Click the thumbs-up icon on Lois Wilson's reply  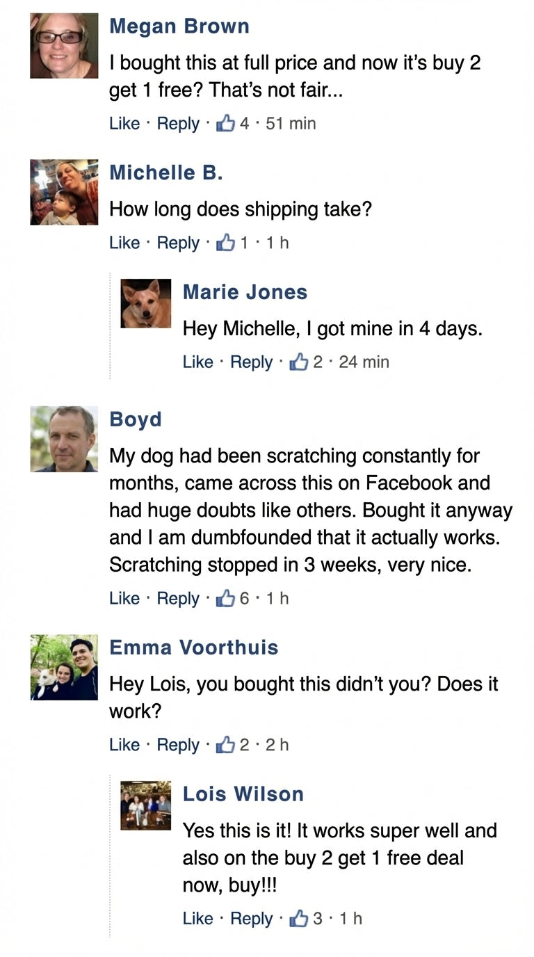click(x=298, y=918)
